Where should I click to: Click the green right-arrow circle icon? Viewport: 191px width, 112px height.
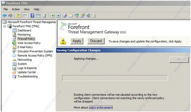[53, 16]
